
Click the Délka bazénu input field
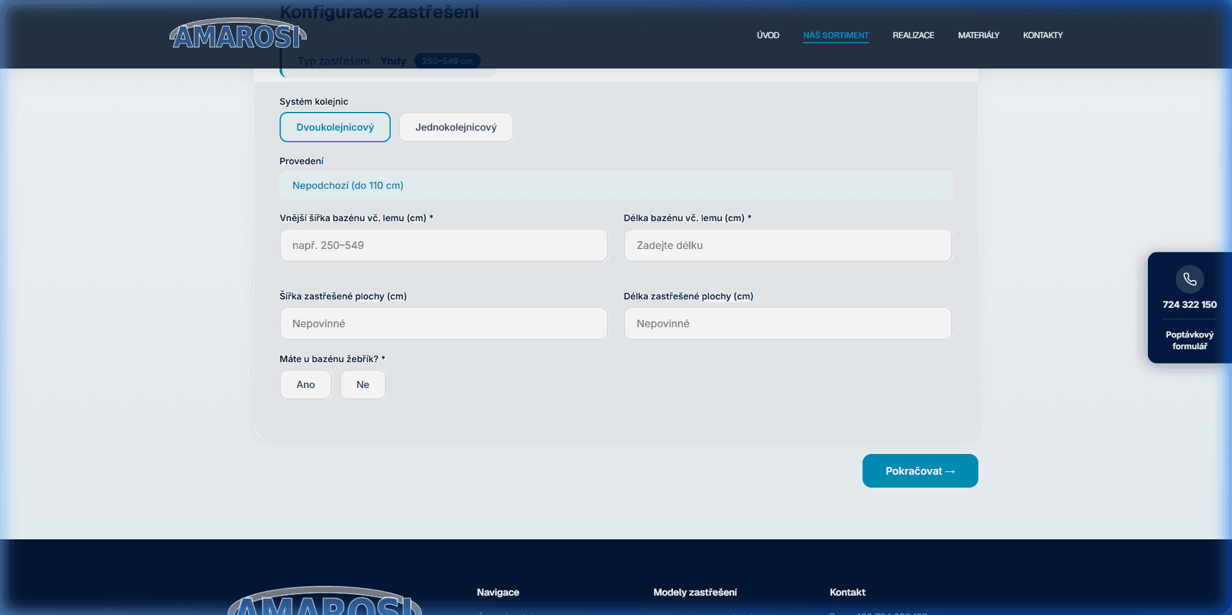click(787, 246)
